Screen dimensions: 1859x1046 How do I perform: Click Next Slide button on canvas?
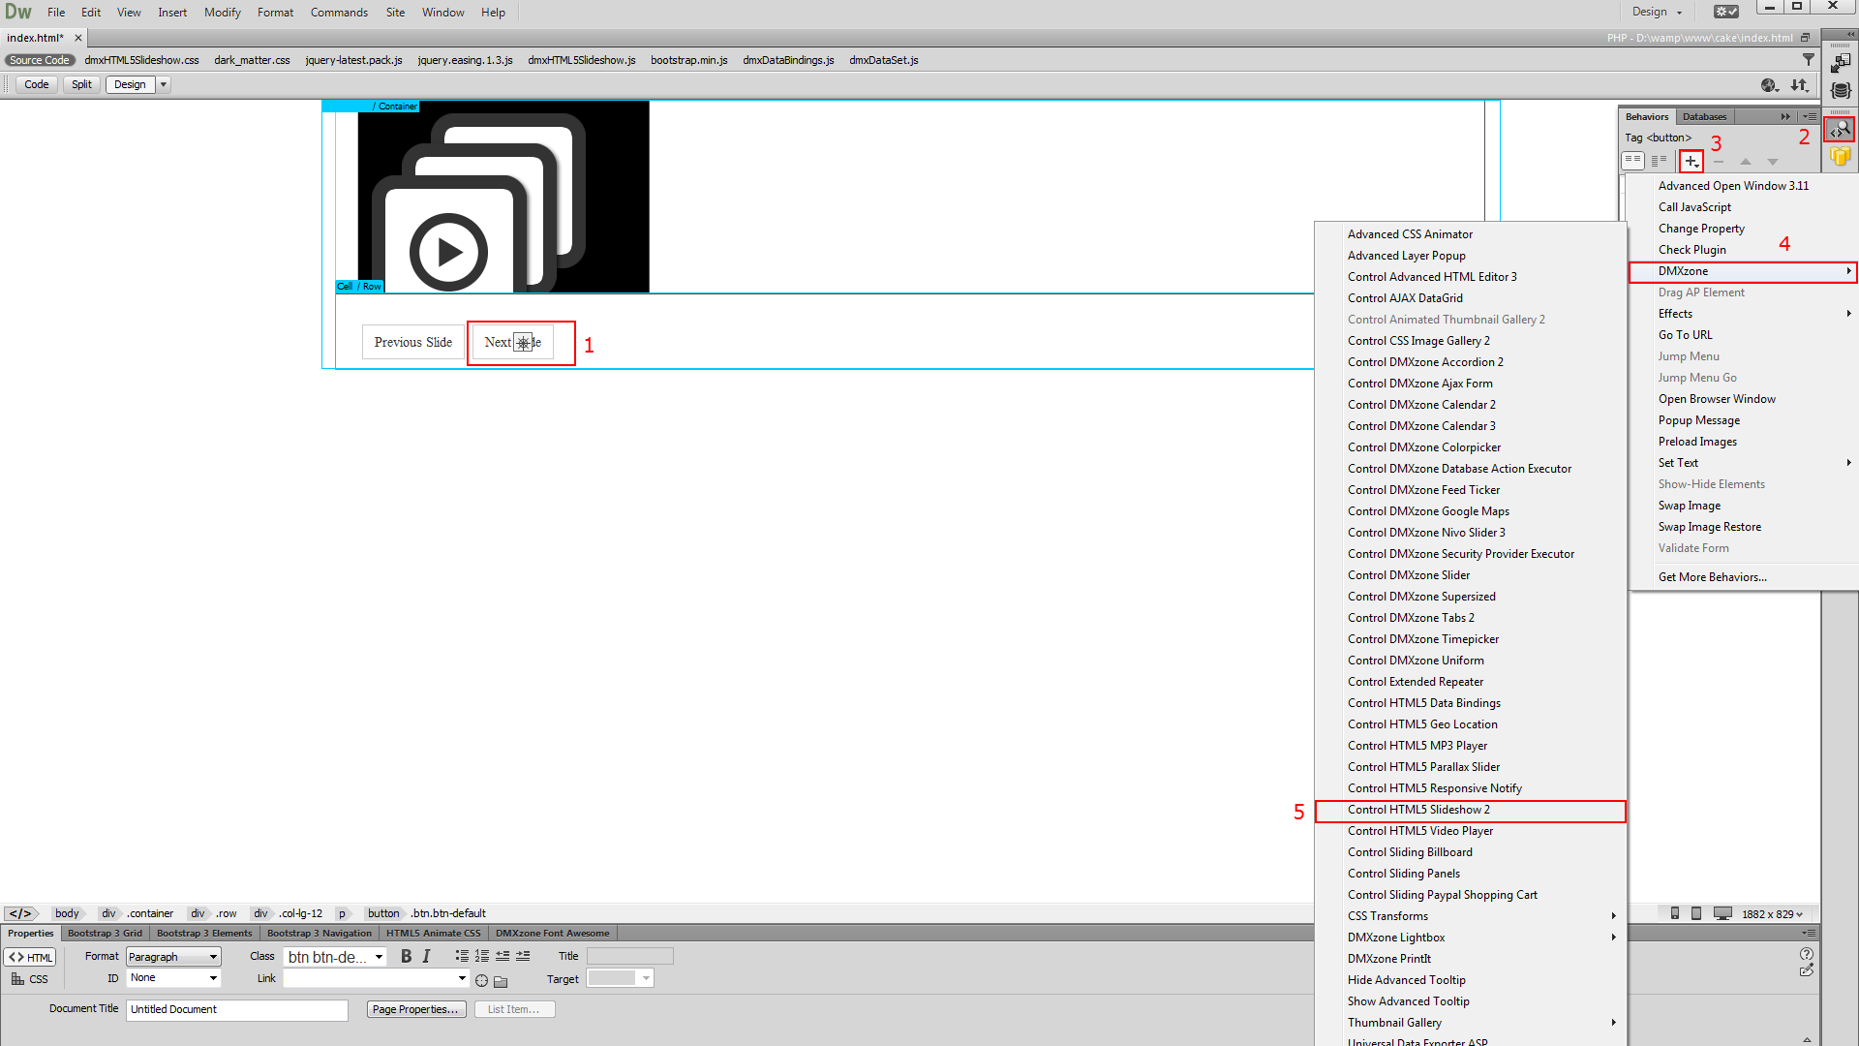click(513, 342)
